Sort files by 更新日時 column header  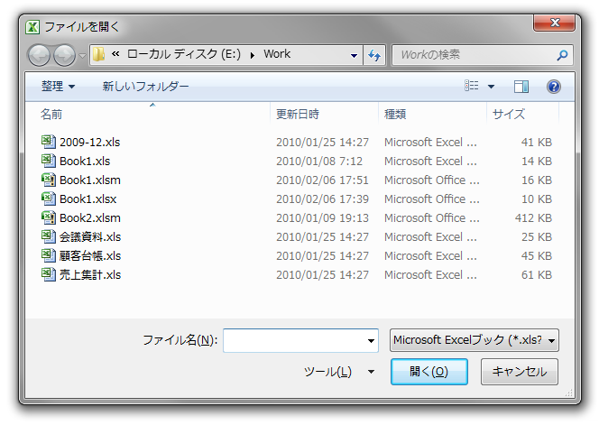(x=298, y=115)
